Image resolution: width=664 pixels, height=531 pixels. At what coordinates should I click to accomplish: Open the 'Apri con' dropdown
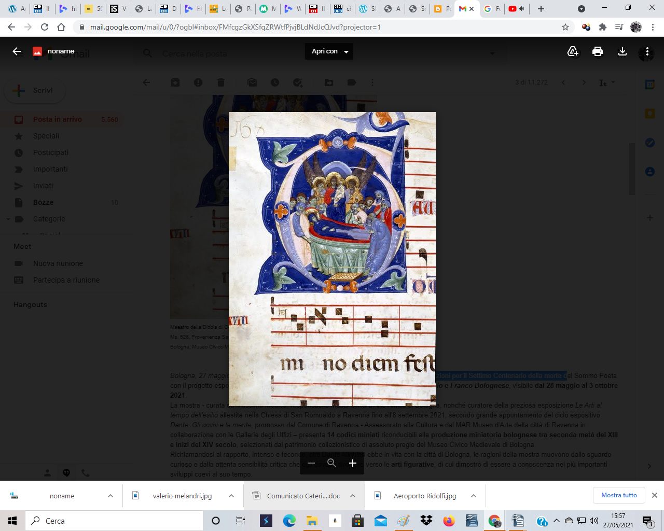(329, 51)
